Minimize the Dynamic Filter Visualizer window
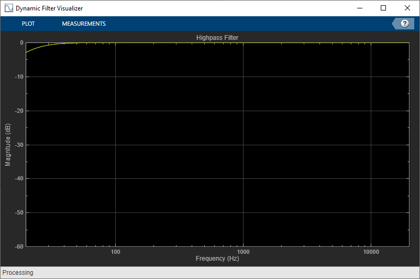This screenshot has width=420, height=279. (359, 8)
